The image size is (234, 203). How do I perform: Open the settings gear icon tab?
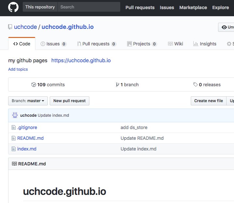click(x=229, y=44)
